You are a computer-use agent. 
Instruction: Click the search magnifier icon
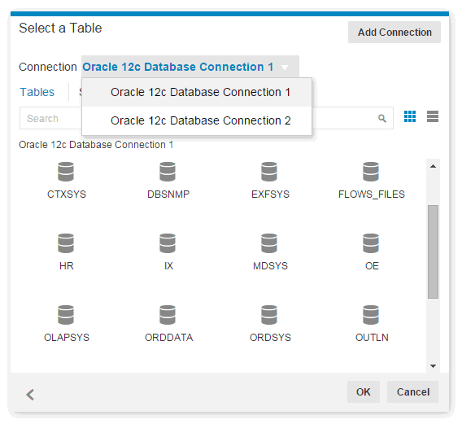pos(382,118)
